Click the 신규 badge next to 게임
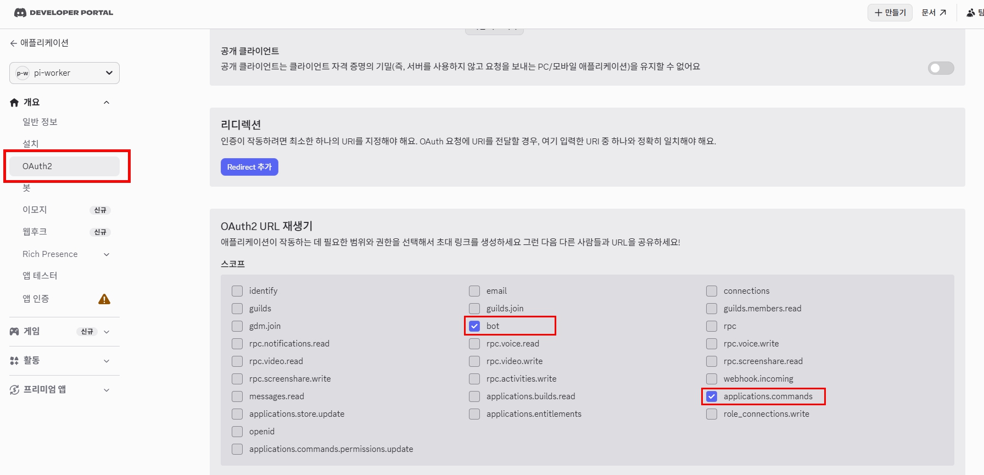 tap(87, 332)
